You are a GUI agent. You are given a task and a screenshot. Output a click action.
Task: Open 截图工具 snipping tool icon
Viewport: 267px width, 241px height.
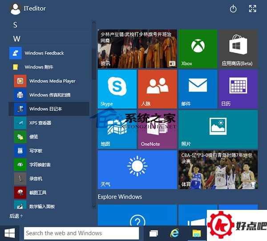20,193
